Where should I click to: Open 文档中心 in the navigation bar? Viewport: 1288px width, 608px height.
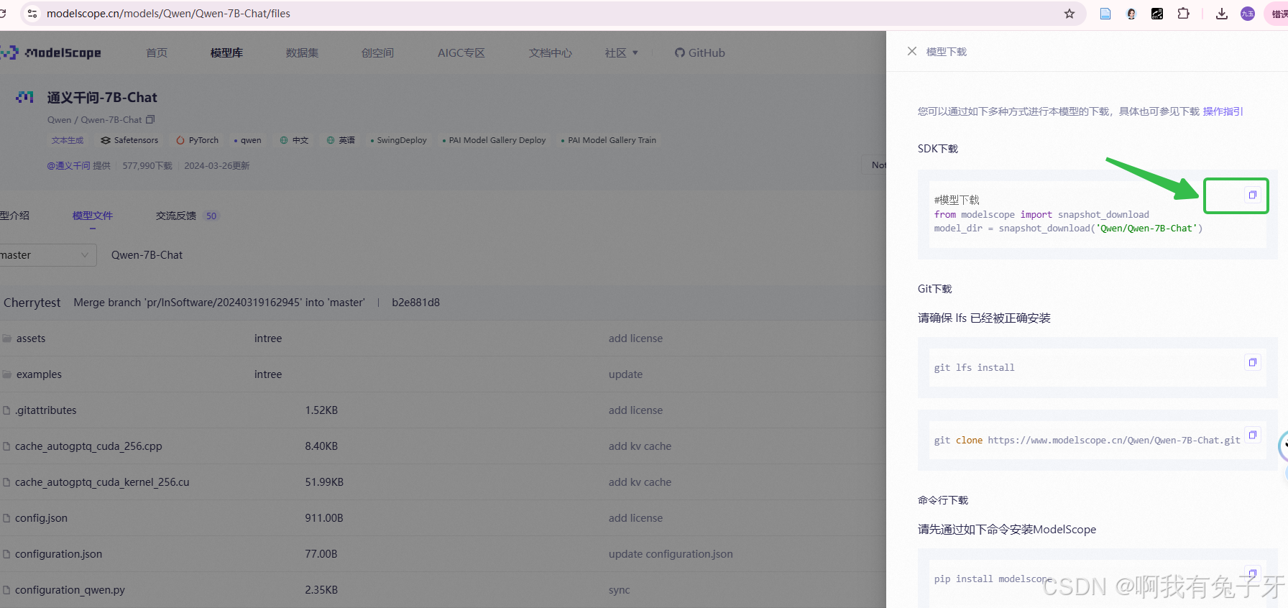tap(551, 52)
